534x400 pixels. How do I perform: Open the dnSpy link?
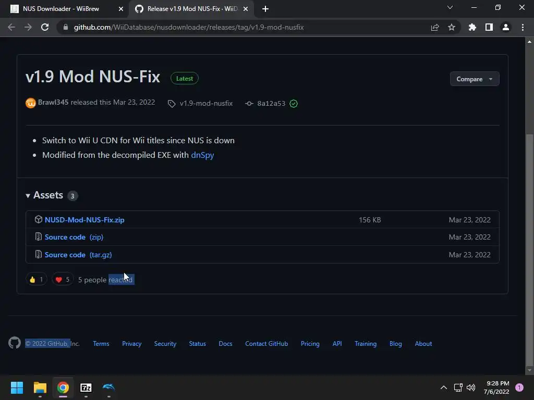(202, 155)
